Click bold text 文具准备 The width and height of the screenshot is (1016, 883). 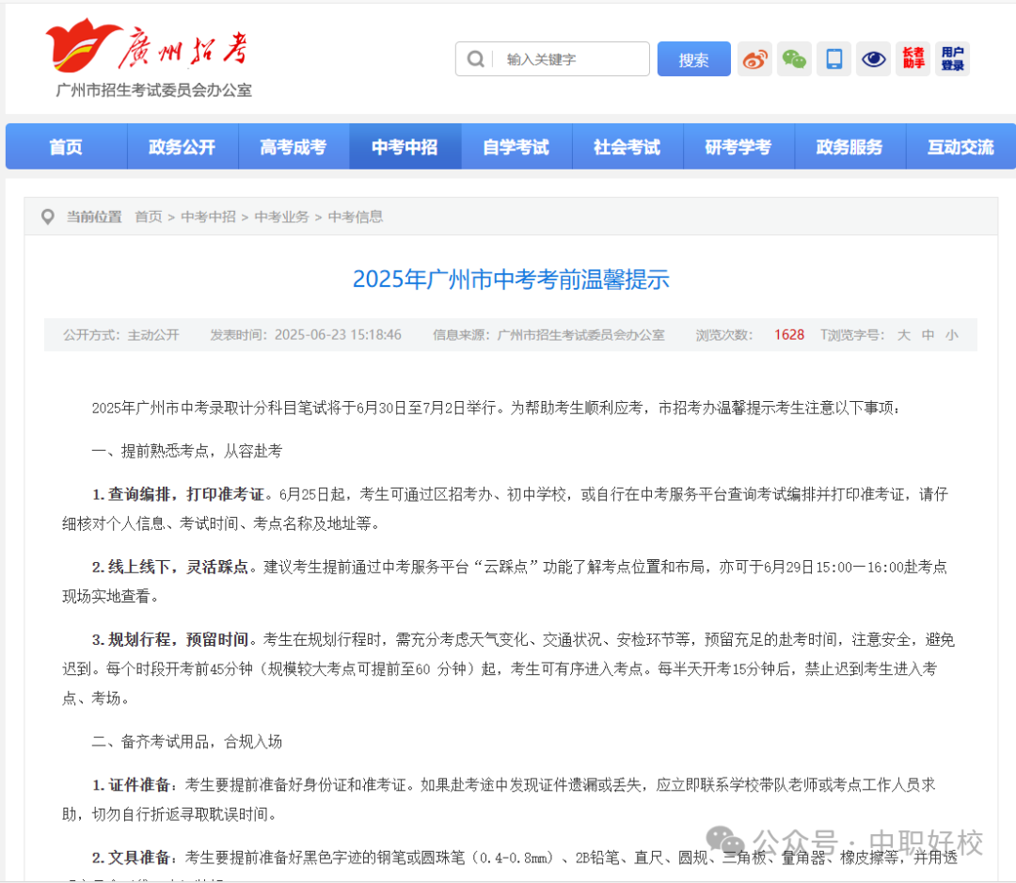[x=138, y=858]
